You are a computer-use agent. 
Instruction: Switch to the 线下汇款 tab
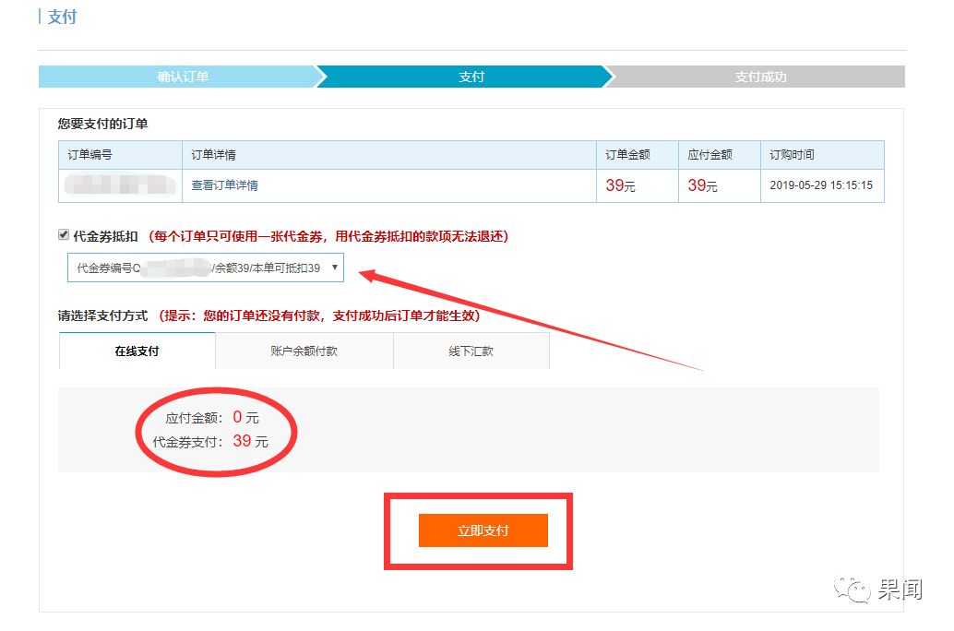pyautogui.click(x=471, y=351)
